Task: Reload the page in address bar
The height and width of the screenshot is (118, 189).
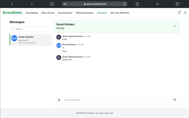Action: 125,4
